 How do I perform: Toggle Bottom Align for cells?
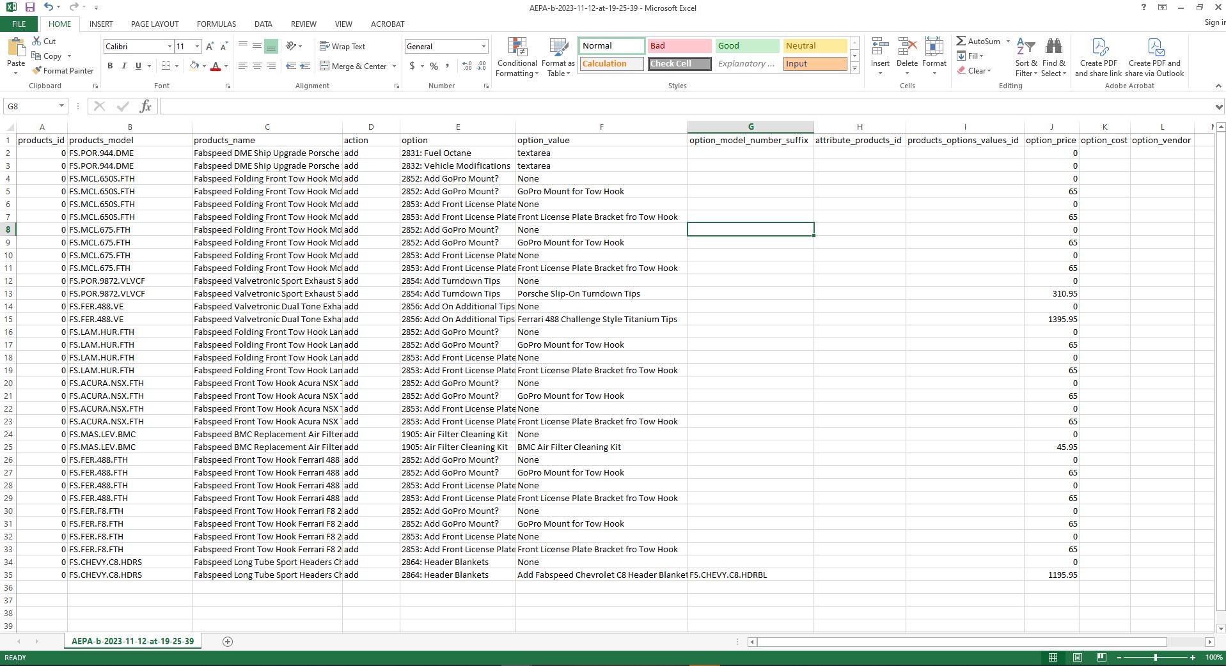(x=271, y=46)
